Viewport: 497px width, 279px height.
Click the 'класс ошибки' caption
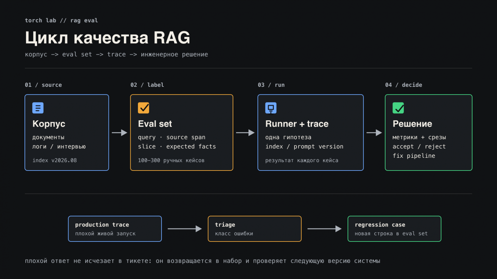(x=234, y=234)
